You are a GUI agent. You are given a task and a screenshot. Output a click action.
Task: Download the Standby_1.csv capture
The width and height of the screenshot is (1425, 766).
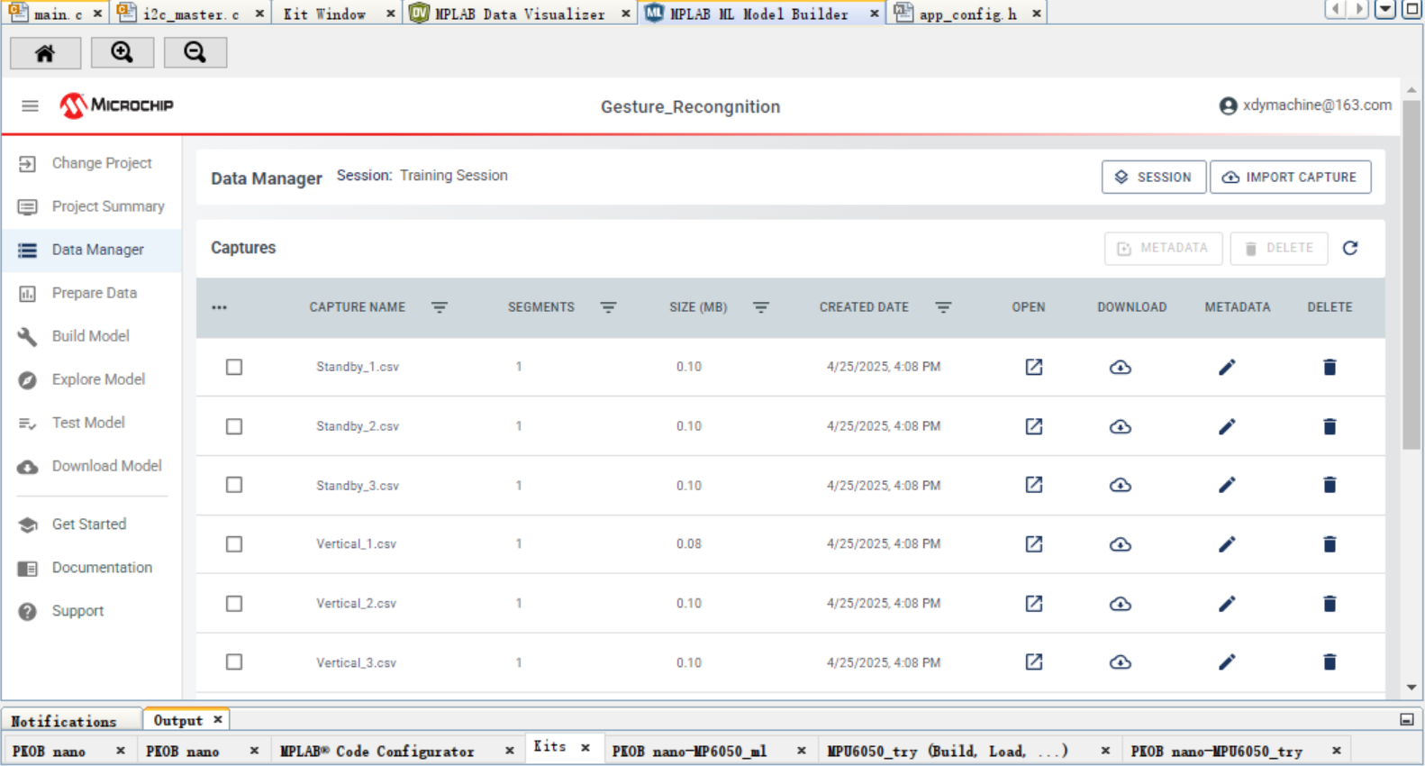tap(1120, 367)
